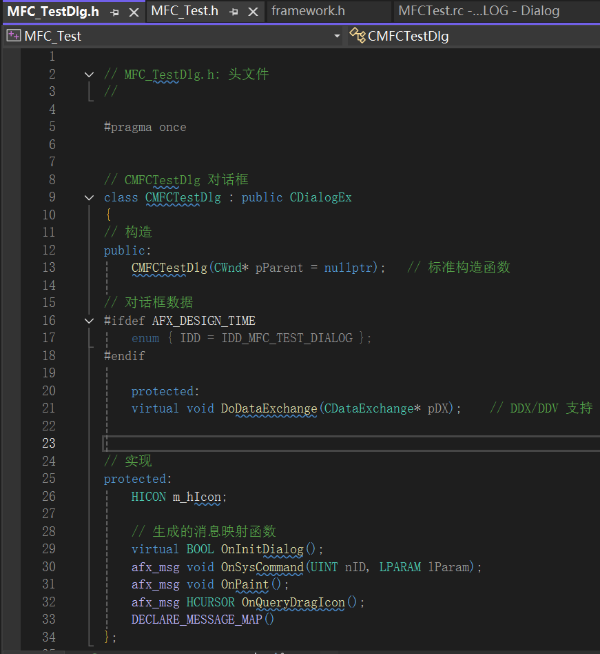Click line number 13 in the gutter
Viewport: 600px width, 654px height.
click(x=48, y=268)
